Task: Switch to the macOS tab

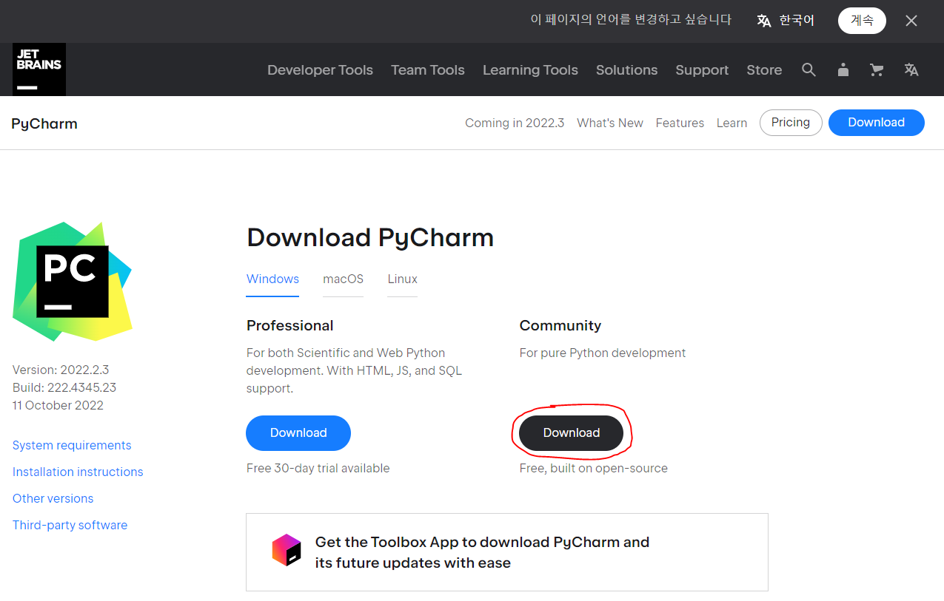Action: (x=343, y=279)
